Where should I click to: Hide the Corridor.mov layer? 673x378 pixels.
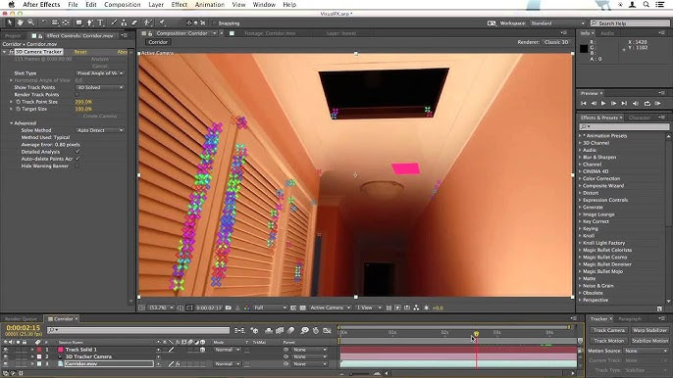coord(6,364)
